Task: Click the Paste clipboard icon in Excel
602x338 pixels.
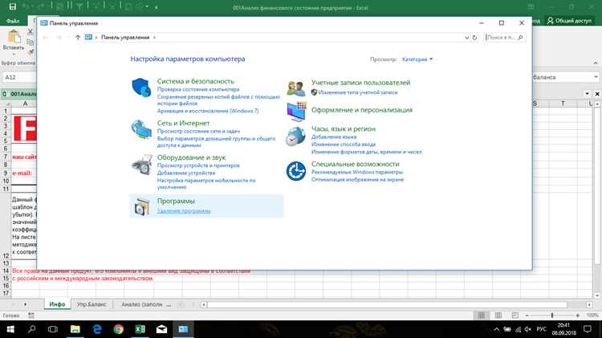Action: click(x=14, y=37)
